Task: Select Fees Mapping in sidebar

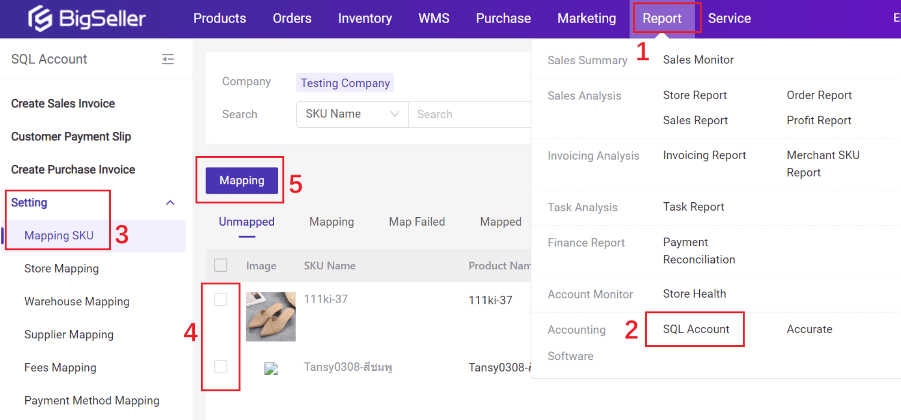Action: pyautogui.click(x=60, y=367)
